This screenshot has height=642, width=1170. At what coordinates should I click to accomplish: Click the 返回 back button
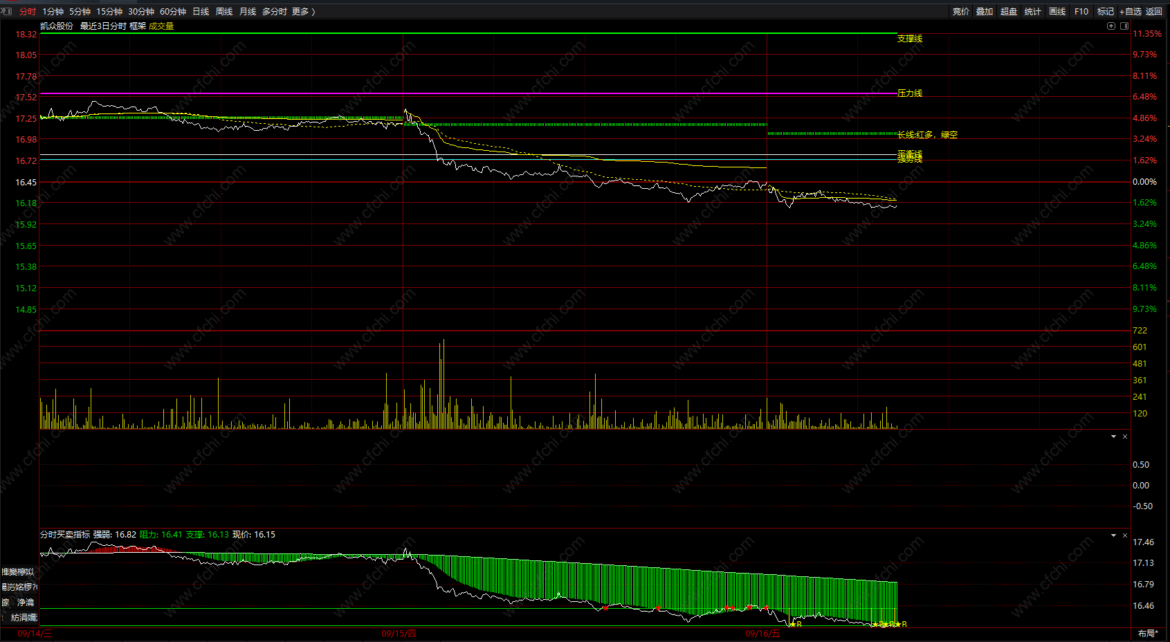coord(1154,12)
